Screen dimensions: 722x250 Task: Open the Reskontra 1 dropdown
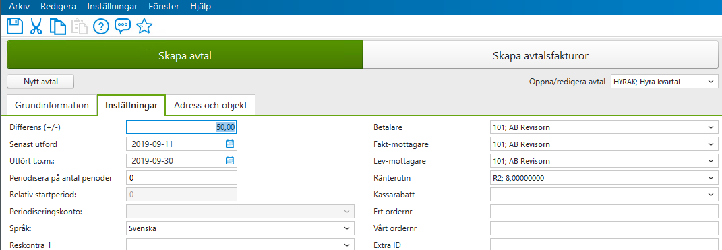point(241,245)
